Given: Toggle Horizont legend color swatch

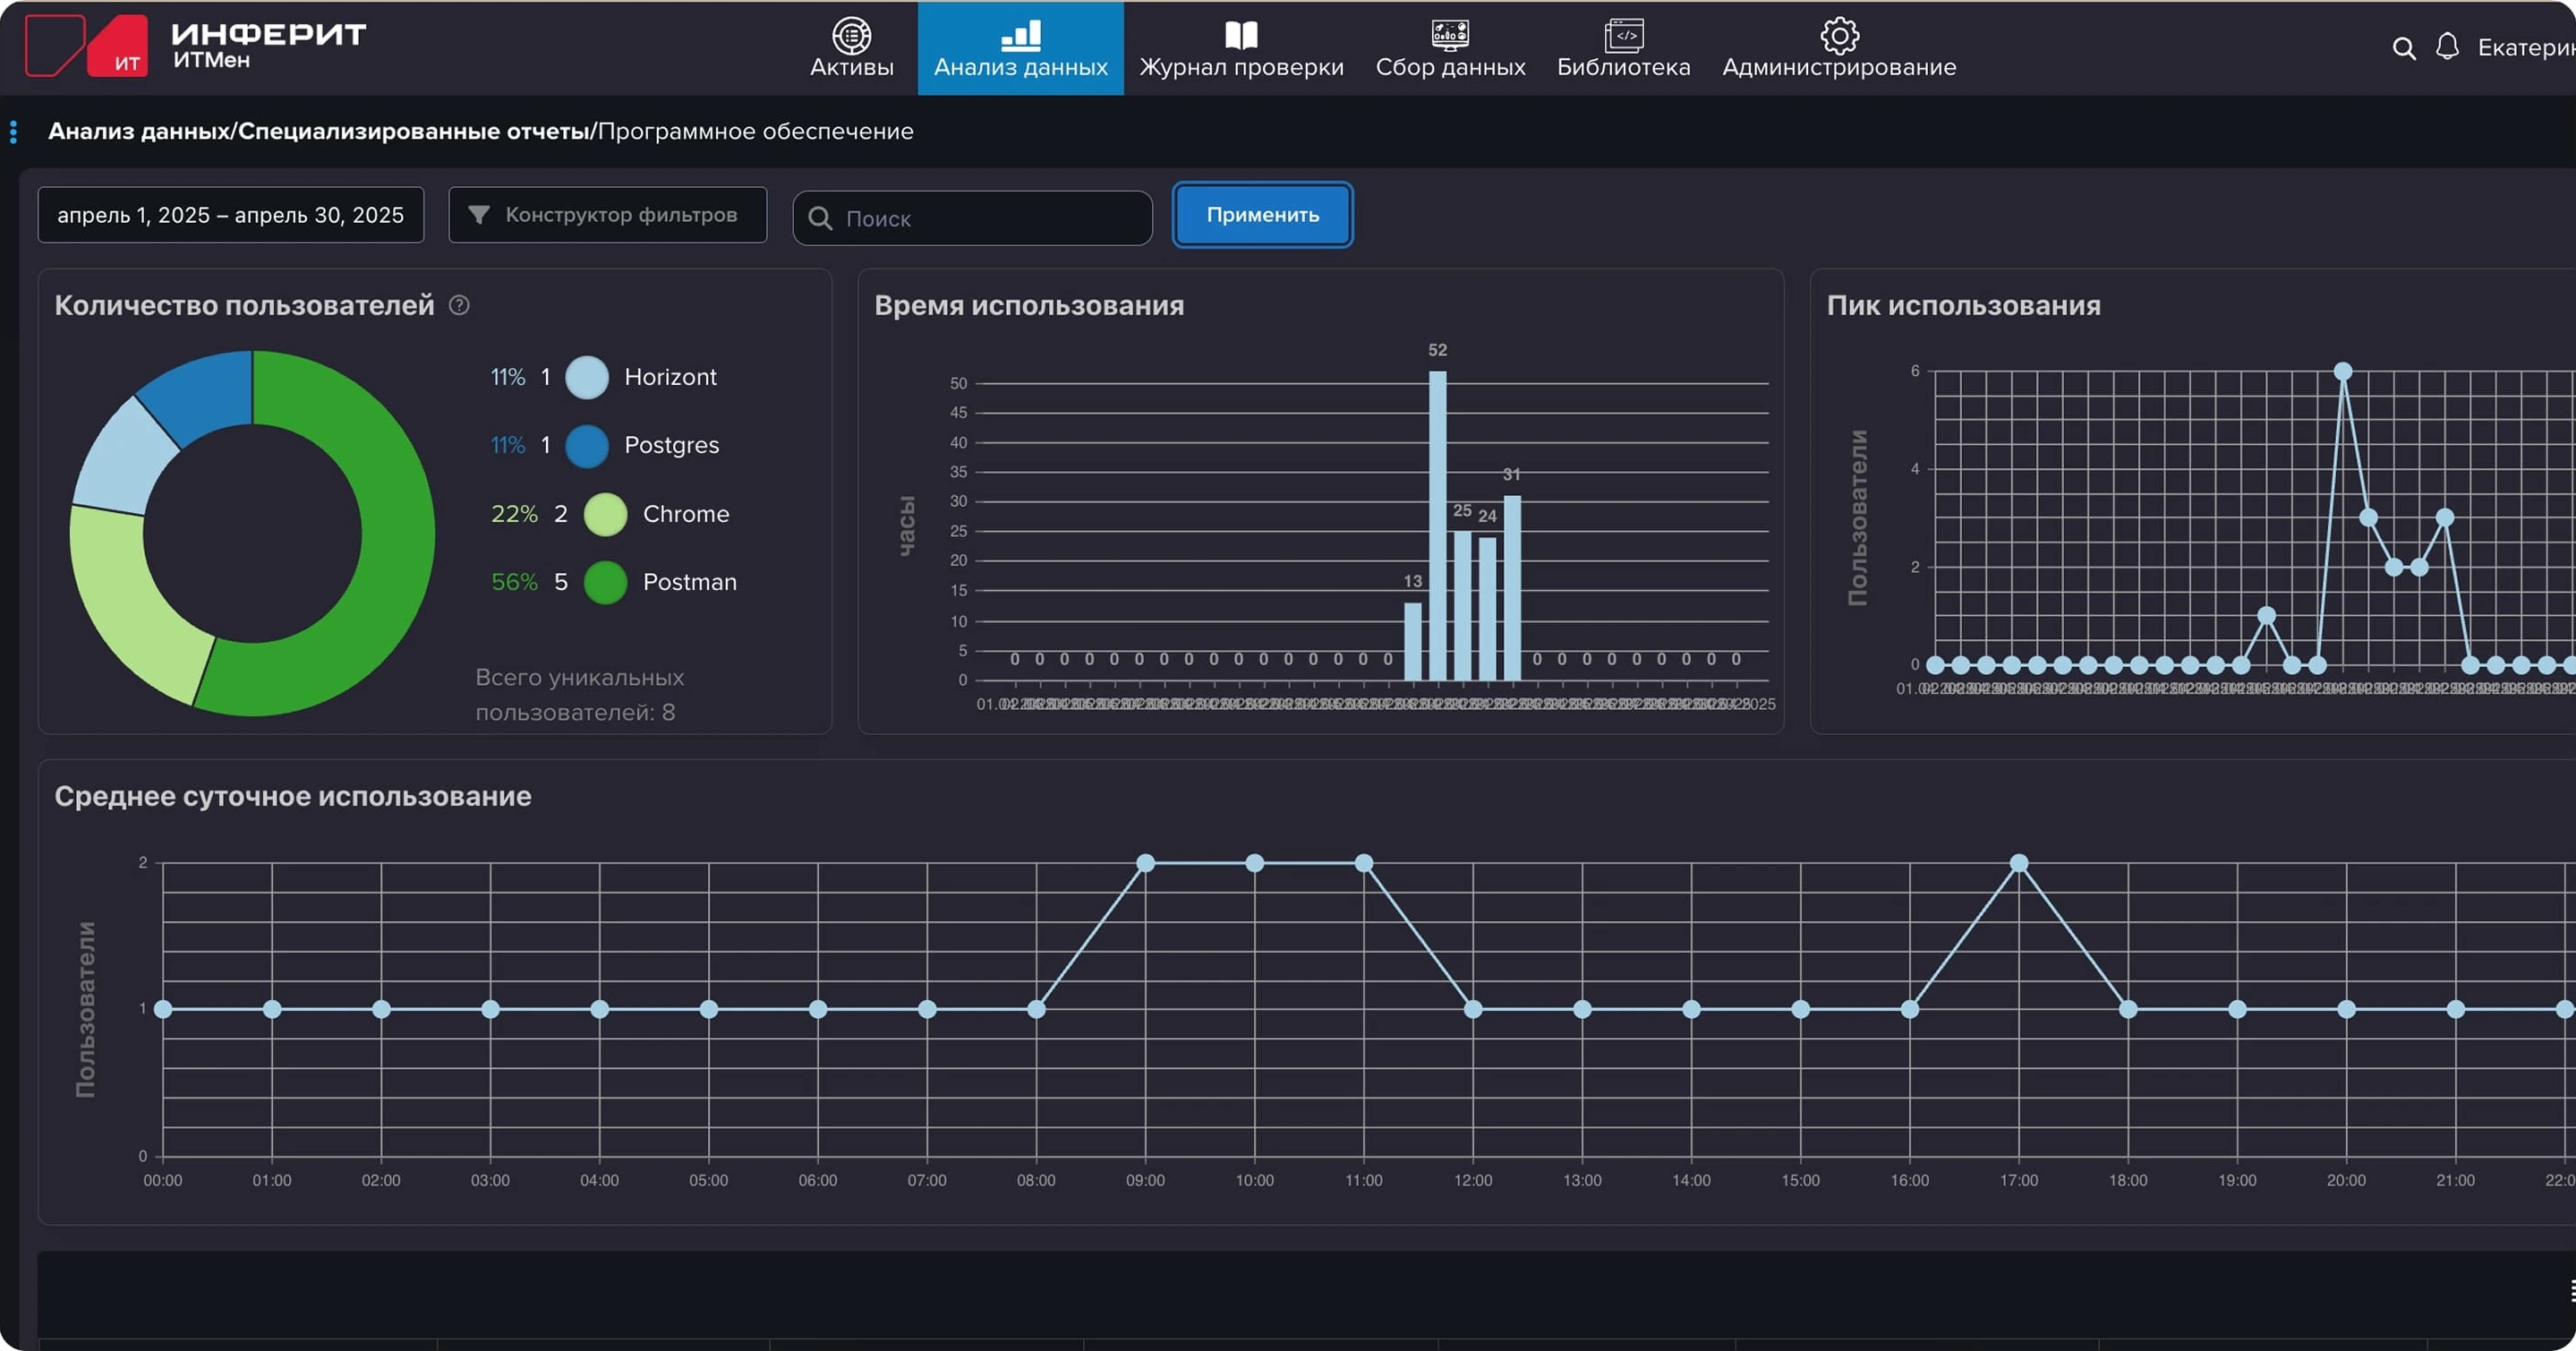Looking at the screenshot, I should (587, 378).
